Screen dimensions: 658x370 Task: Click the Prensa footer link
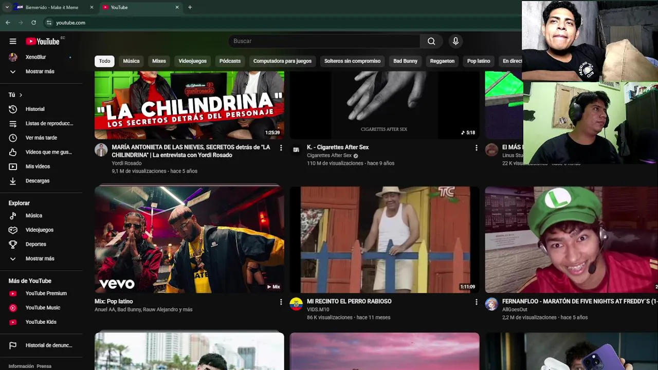(44, 366)
